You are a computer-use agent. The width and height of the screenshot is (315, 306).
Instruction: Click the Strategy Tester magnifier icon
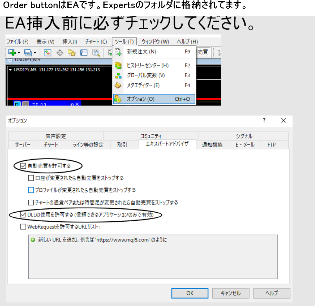click(x=96, y=53)
